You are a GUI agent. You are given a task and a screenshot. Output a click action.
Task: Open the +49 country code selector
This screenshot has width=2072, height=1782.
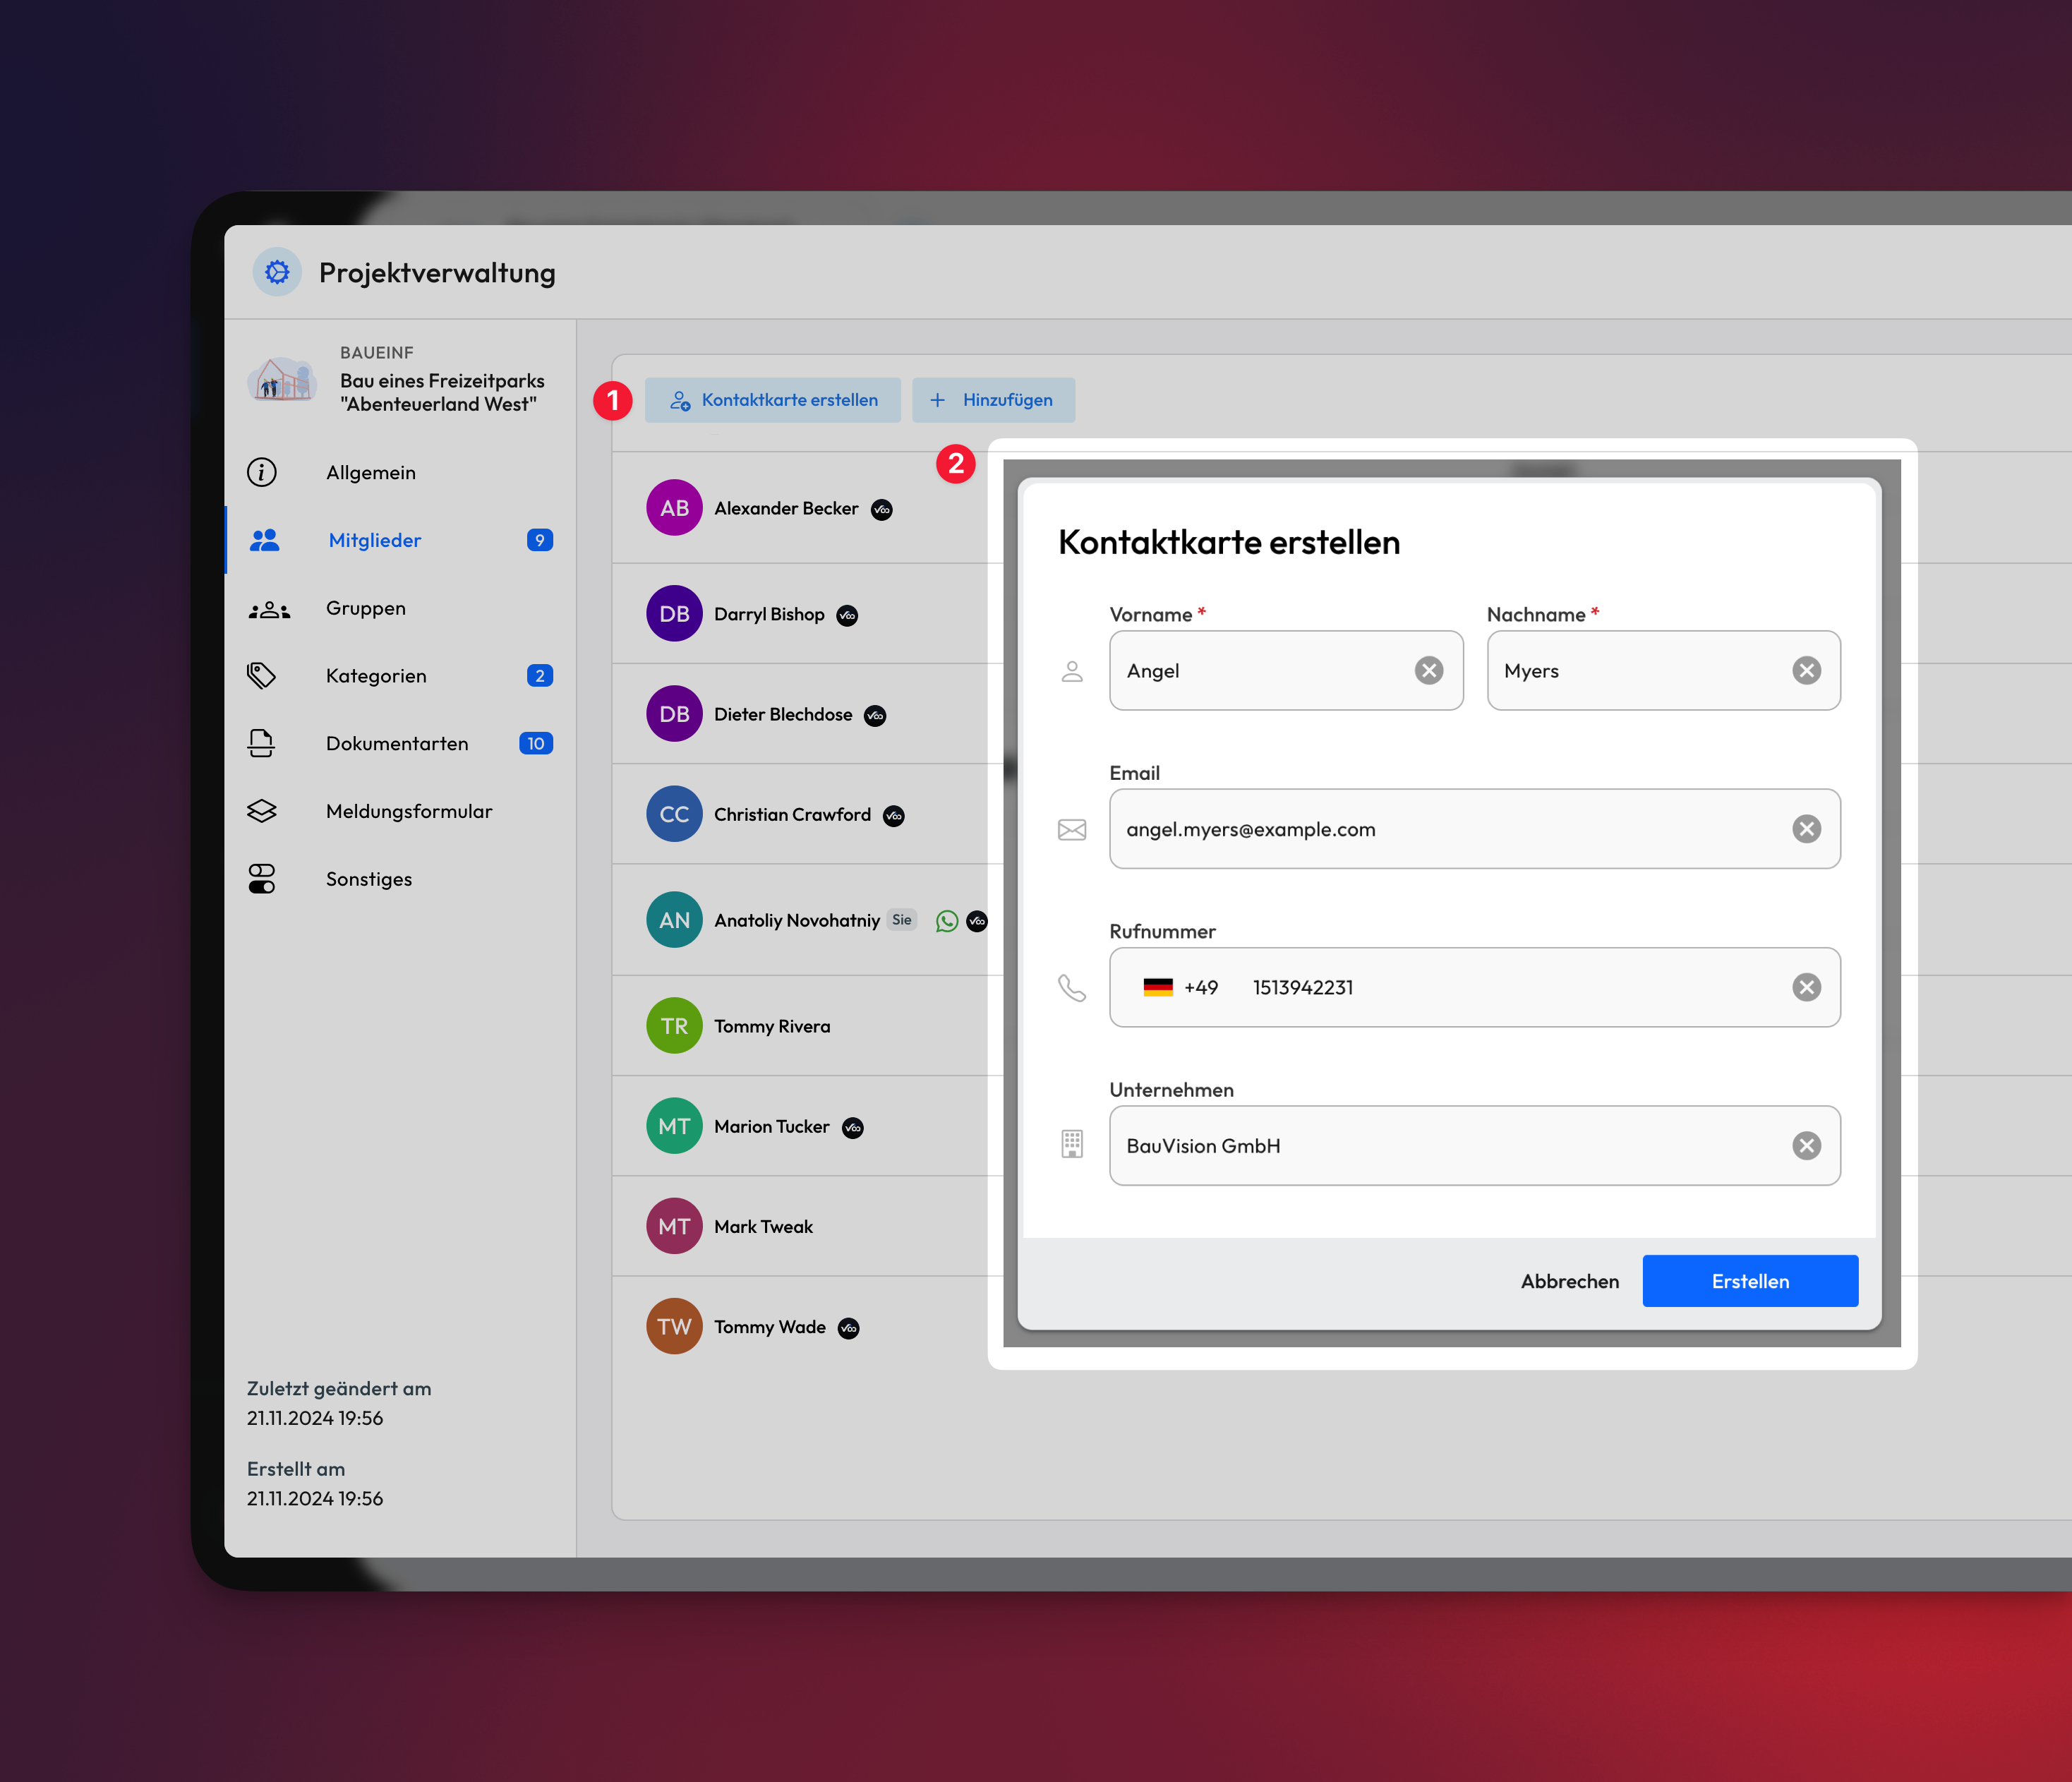[x=1181, y=987]
